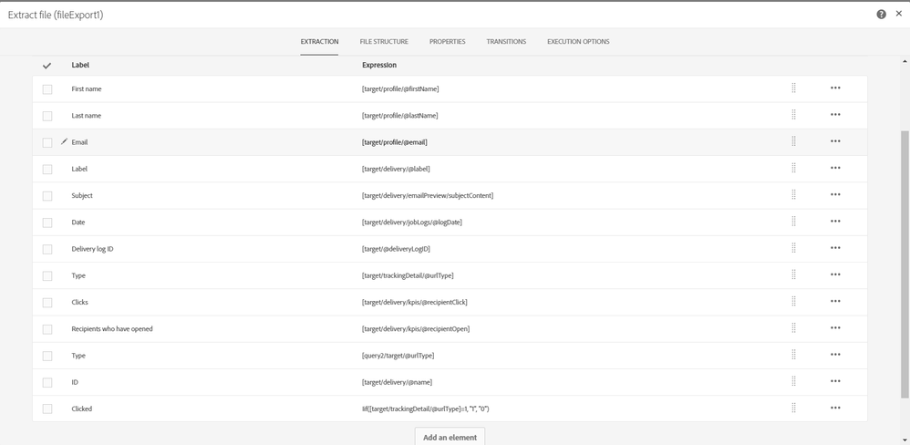Click the Email expression field
The image size is (910, 445).
[x=395, y=142]
